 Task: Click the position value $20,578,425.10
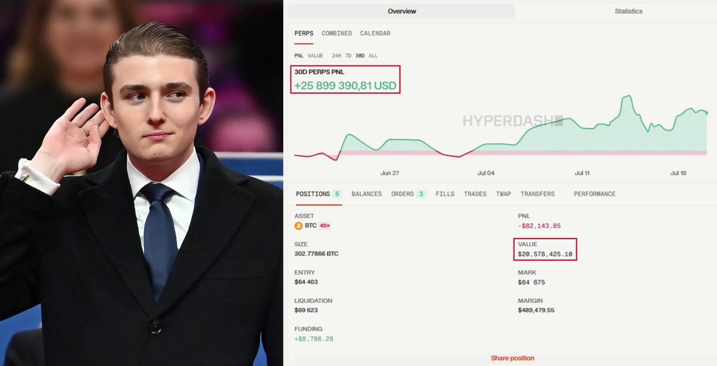(x=545, y=255)
